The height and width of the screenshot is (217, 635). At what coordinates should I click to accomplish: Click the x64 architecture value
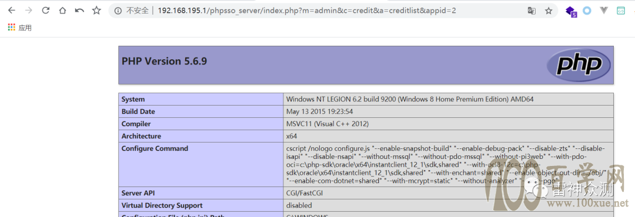point(292,136)
